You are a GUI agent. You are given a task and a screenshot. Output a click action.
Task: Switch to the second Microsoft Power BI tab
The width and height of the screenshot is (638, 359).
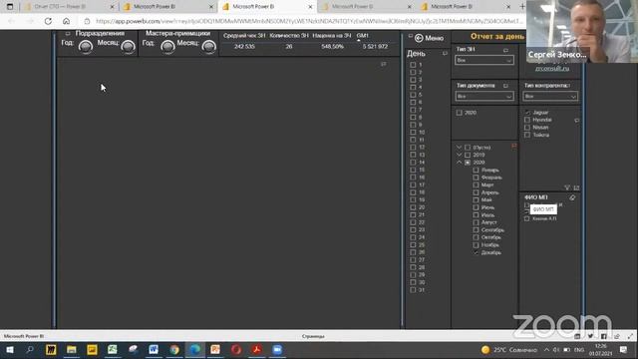tap(168, 7)
